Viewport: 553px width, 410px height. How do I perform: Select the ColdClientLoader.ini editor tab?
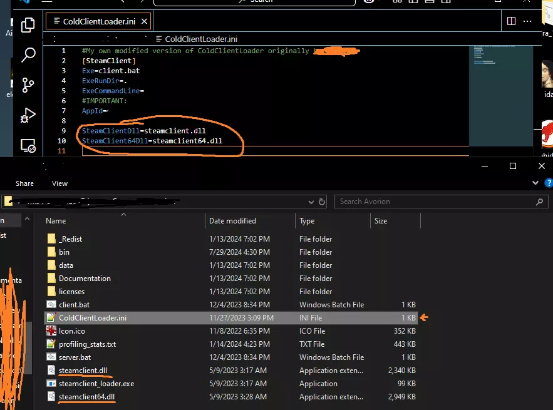tap(98, 21)
